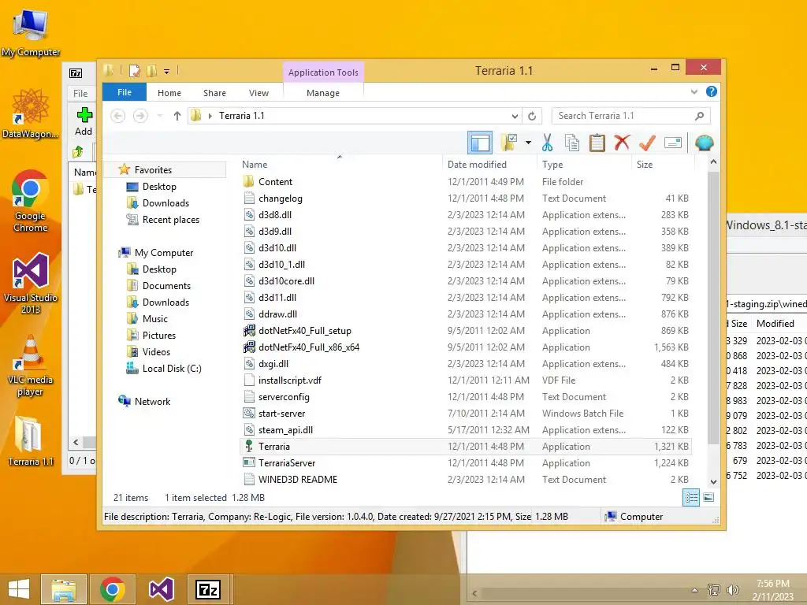Open the Manage ribbon tab
807x605 pixels.
click(323, 93)
